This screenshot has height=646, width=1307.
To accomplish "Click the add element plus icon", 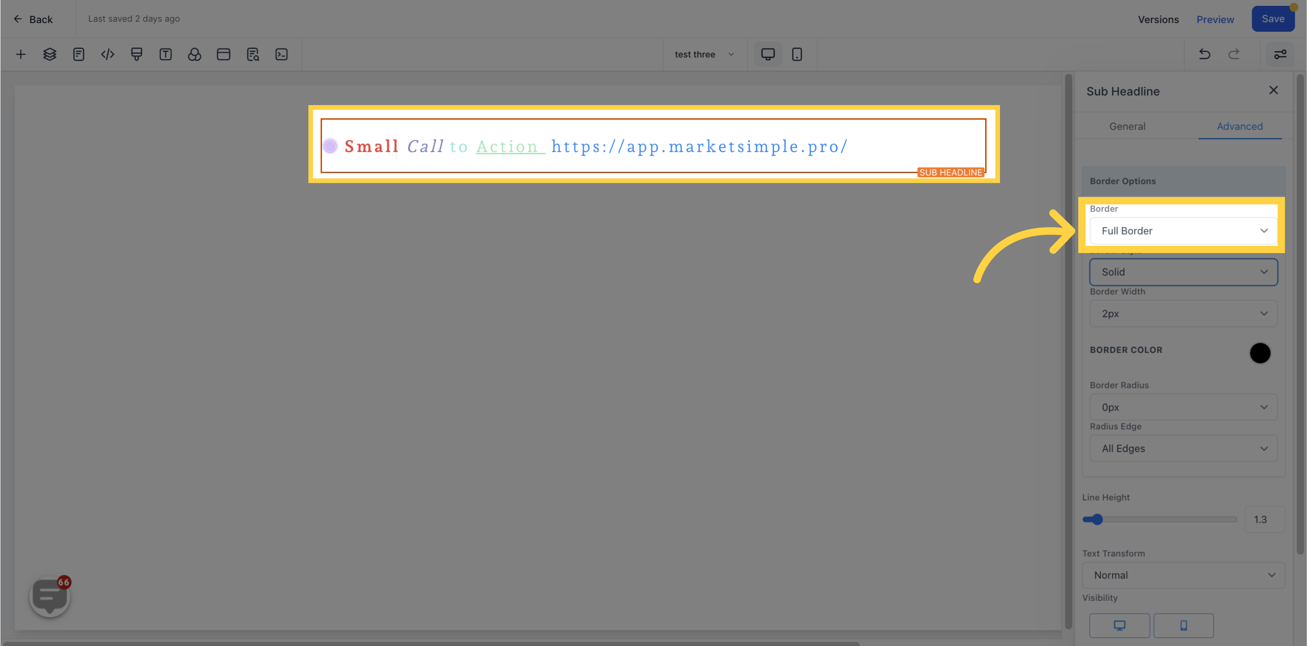I will [x=21, y=54].
